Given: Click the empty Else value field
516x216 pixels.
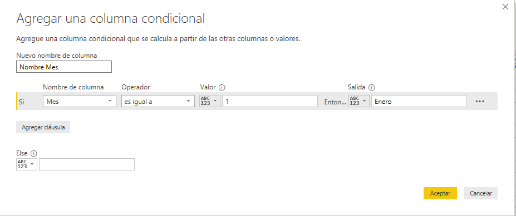Looking at the screenshot, I should click(x=87, y=164).
